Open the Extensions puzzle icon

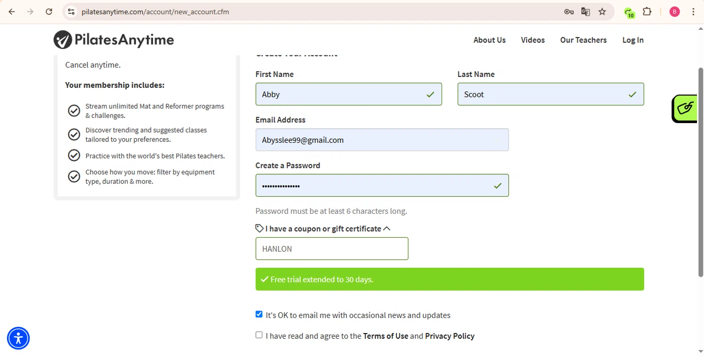pyautogui.click(x=647, y=12)
